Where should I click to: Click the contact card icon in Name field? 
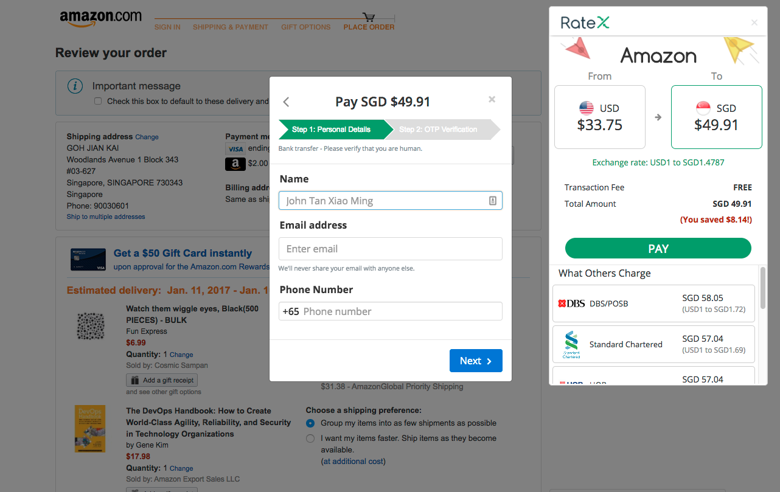[x=493, y=201]
